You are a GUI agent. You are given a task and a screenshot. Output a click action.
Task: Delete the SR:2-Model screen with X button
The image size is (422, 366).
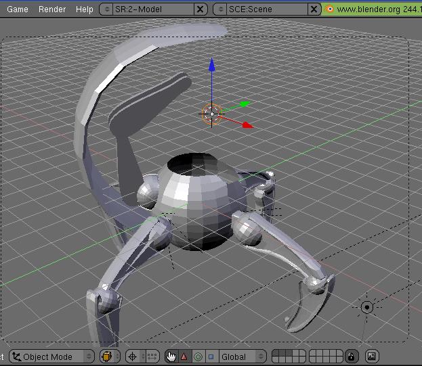tap(201, 9)
